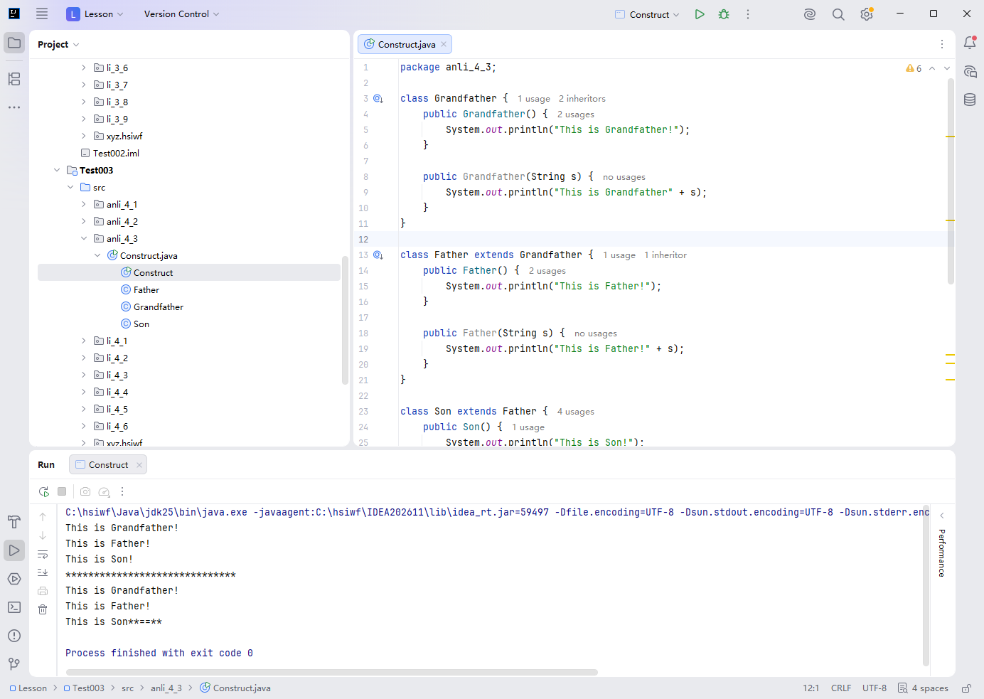Click the gutter inheritors icon on line 3

click(378, 99)
